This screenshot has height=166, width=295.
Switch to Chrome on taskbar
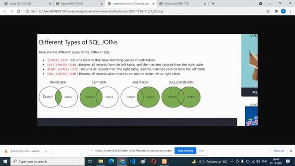click(122, 161)
